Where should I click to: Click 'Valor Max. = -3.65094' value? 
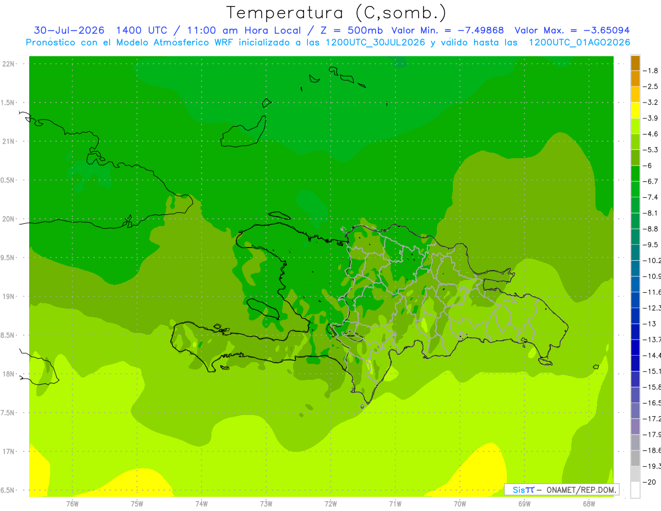(x=572, y=30)
